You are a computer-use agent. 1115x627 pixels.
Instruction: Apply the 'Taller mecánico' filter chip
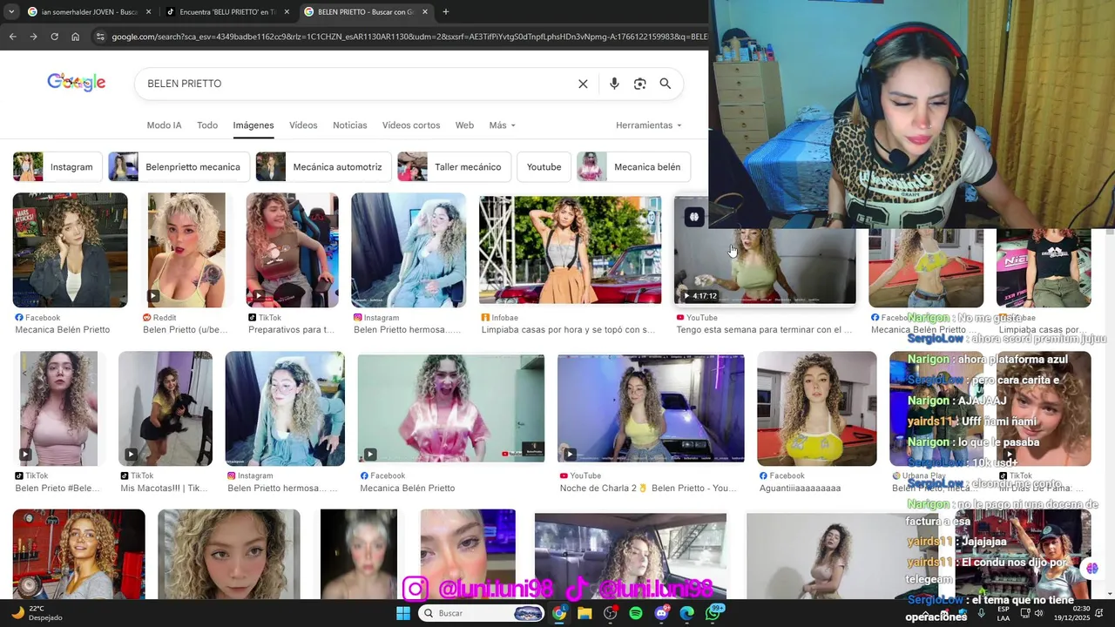click(454, 166)
